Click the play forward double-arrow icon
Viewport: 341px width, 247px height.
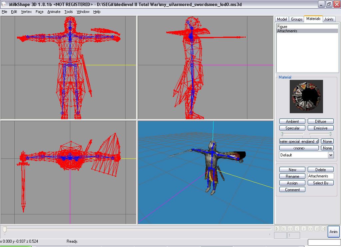(310, 228)
